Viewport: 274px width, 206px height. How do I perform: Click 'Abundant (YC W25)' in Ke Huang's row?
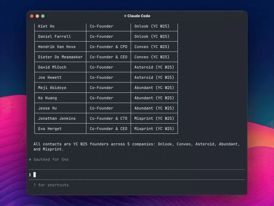pyautogui.click(x=154, y=98)
